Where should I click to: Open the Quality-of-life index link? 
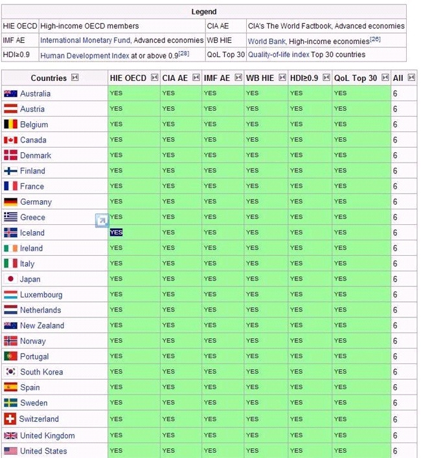(279, 54)
